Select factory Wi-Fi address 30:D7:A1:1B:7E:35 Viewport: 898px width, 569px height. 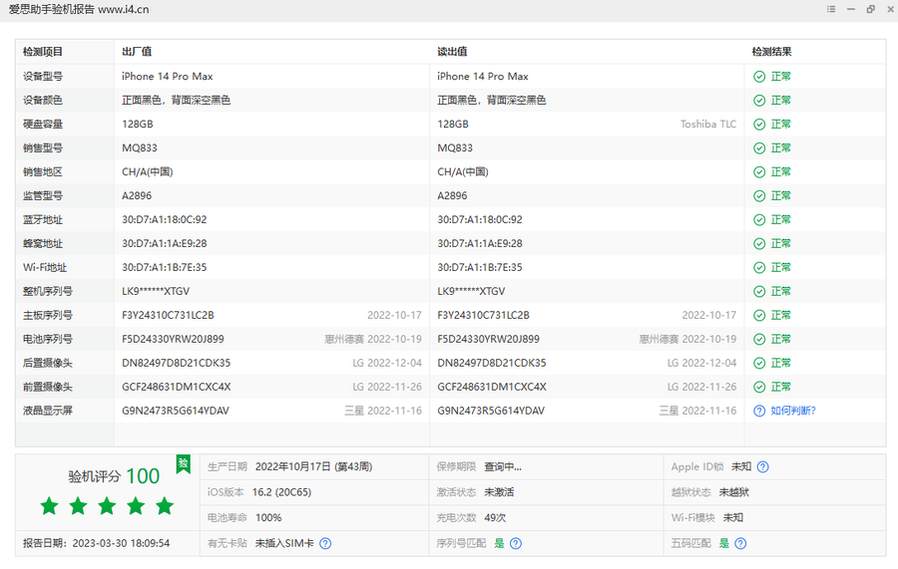point(165,267)
